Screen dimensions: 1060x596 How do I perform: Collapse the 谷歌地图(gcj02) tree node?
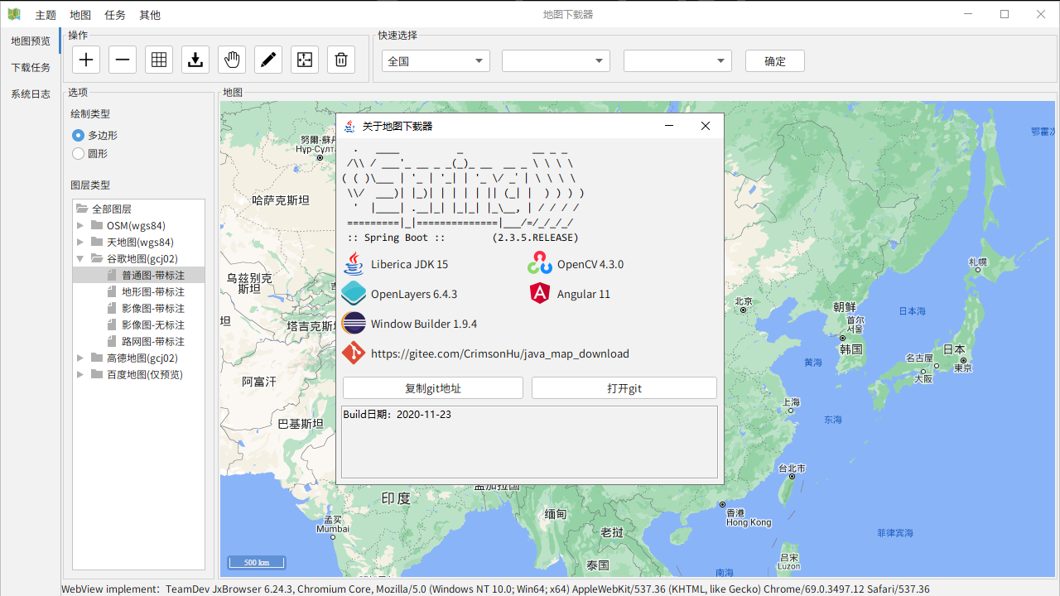[80, 258]
